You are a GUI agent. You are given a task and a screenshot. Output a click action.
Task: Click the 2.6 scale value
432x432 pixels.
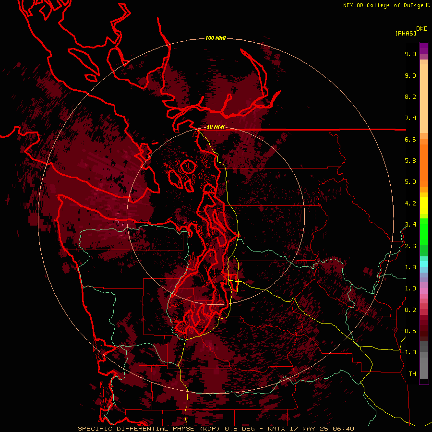click(x=410, y=246)
